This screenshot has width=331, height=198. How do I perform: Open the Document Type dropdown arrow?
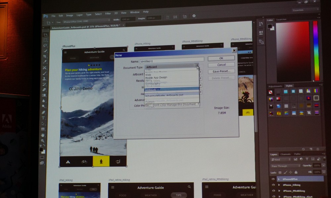click(x=197, y=67)
